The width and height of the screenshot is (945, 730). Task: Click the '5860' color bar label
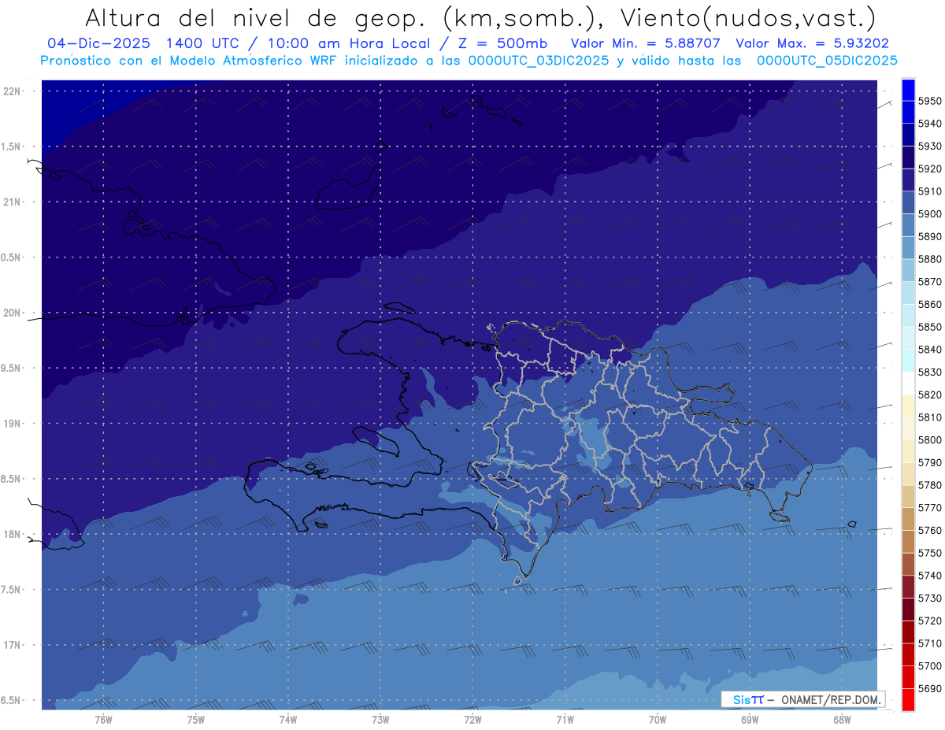930,304
